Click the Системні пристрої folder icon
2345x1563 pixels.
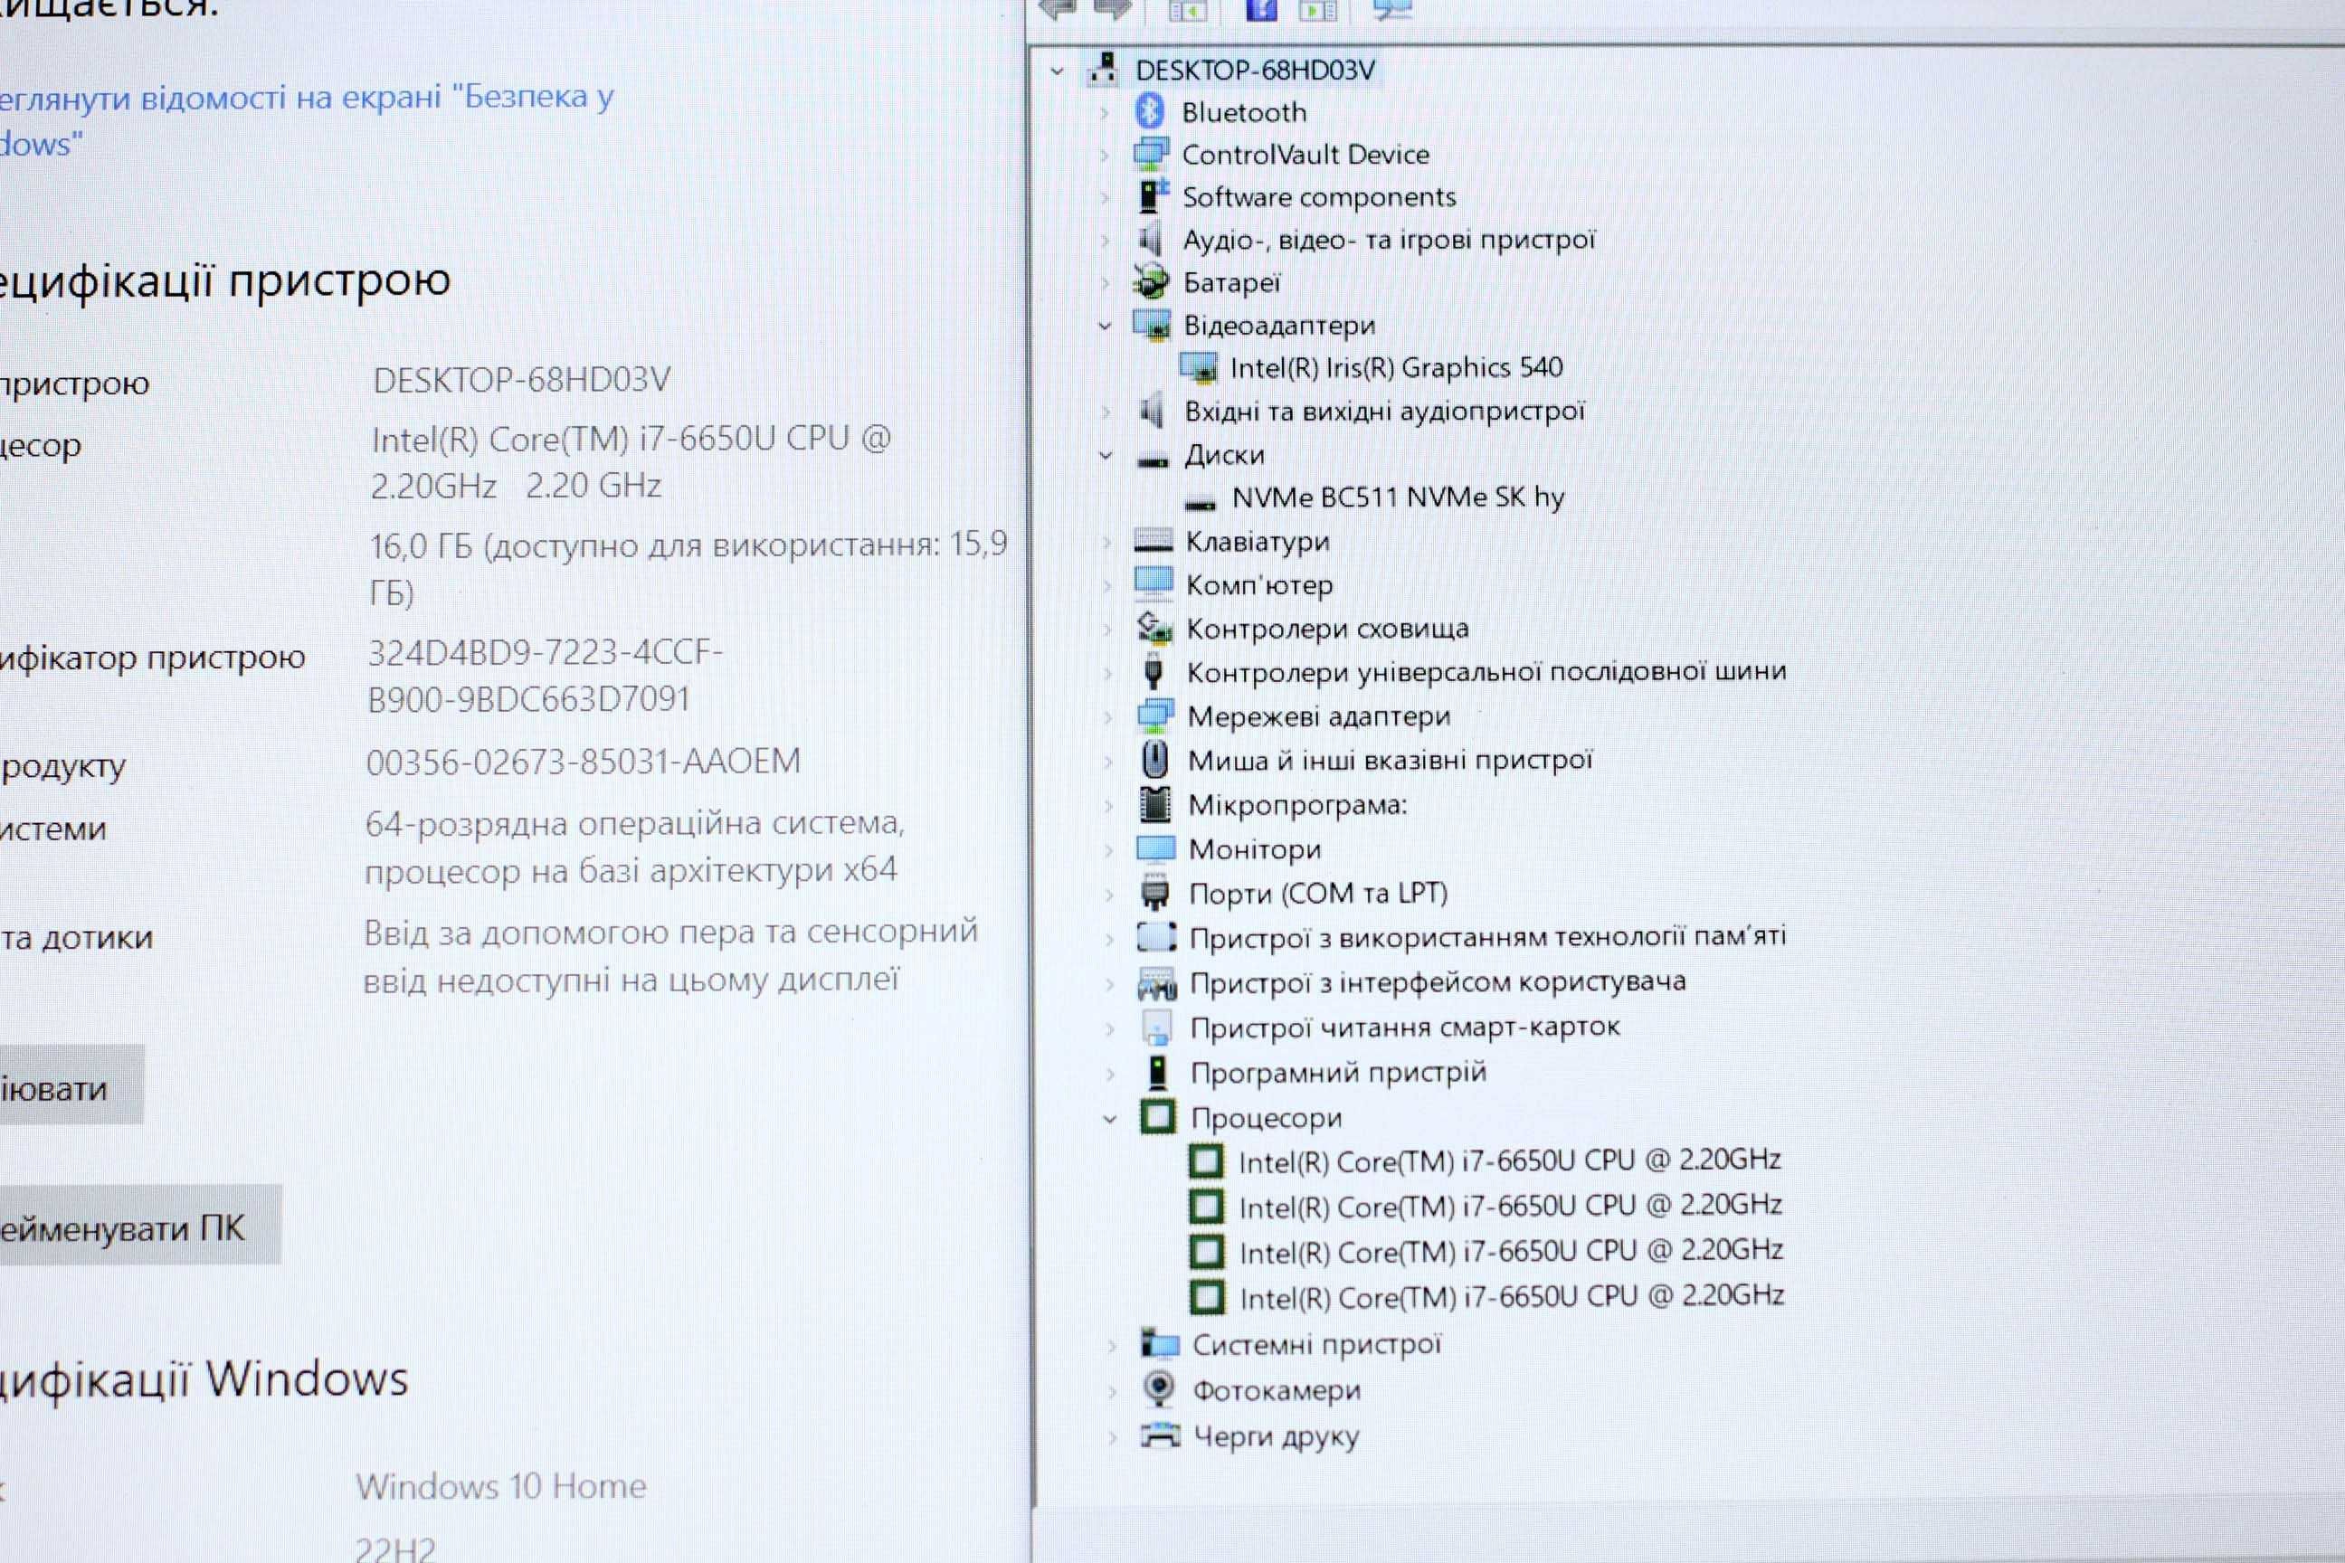coord(1160,1342)
